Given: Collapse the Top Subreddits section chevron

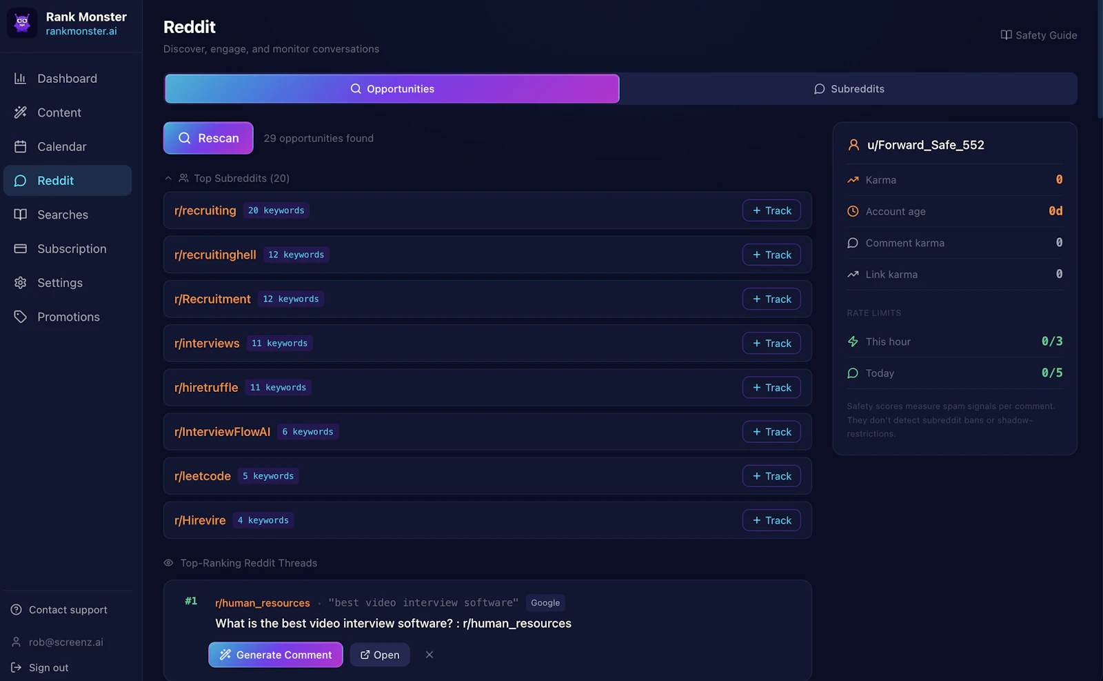Looking at the screenshot, I should tap(168, 178).
